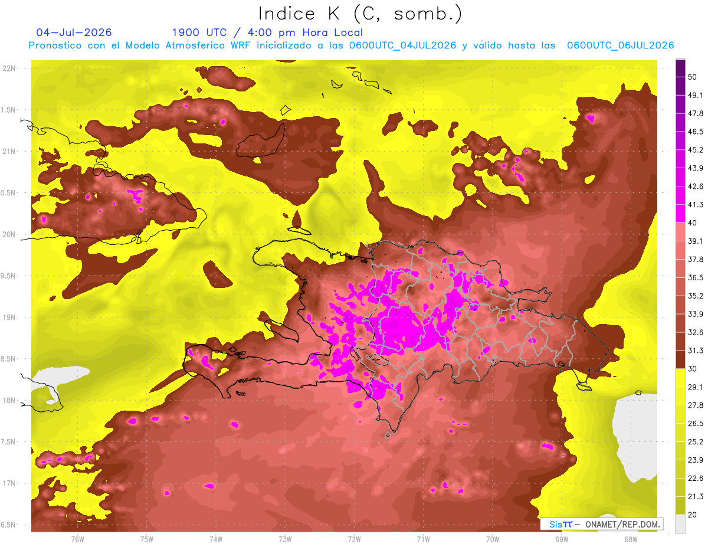Click the legend value "26.5"
The height and width of the screenshot is (547, 708).
[696, 424]
